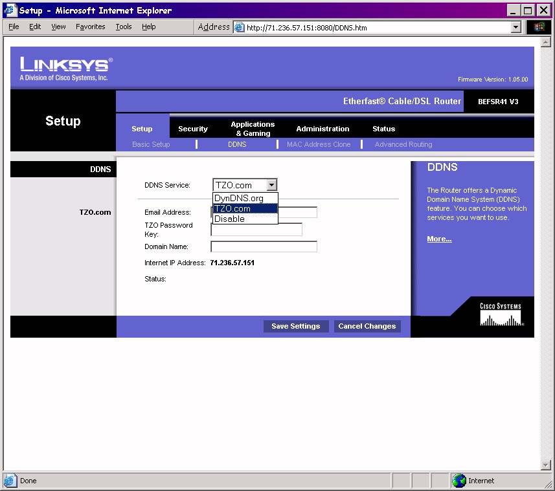Click the Cisco Systems logo
Image resolution: width=555 pixels, height=491 pixels.
click(x=501, y=314)
